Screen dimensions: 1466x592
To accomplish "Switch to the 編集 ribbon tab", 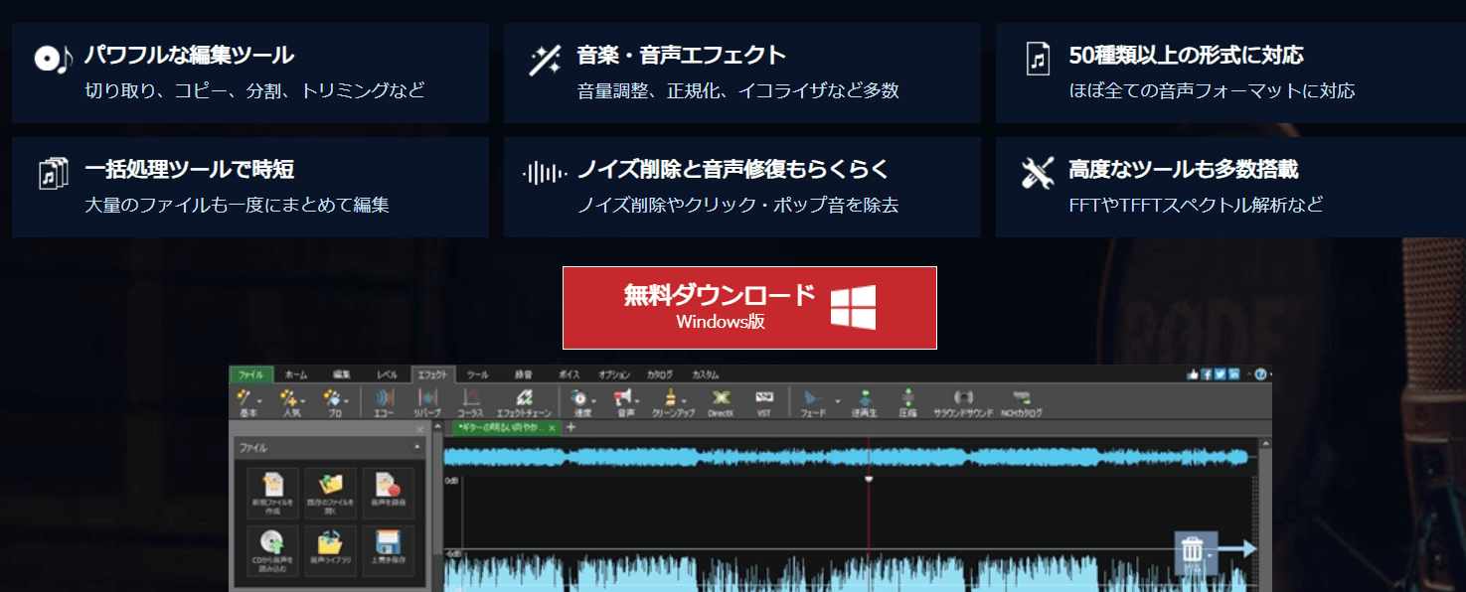I will 342,374.
